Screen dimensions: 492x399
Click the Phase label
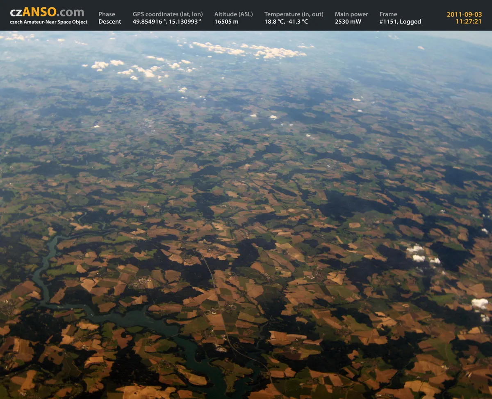[107, 14]
